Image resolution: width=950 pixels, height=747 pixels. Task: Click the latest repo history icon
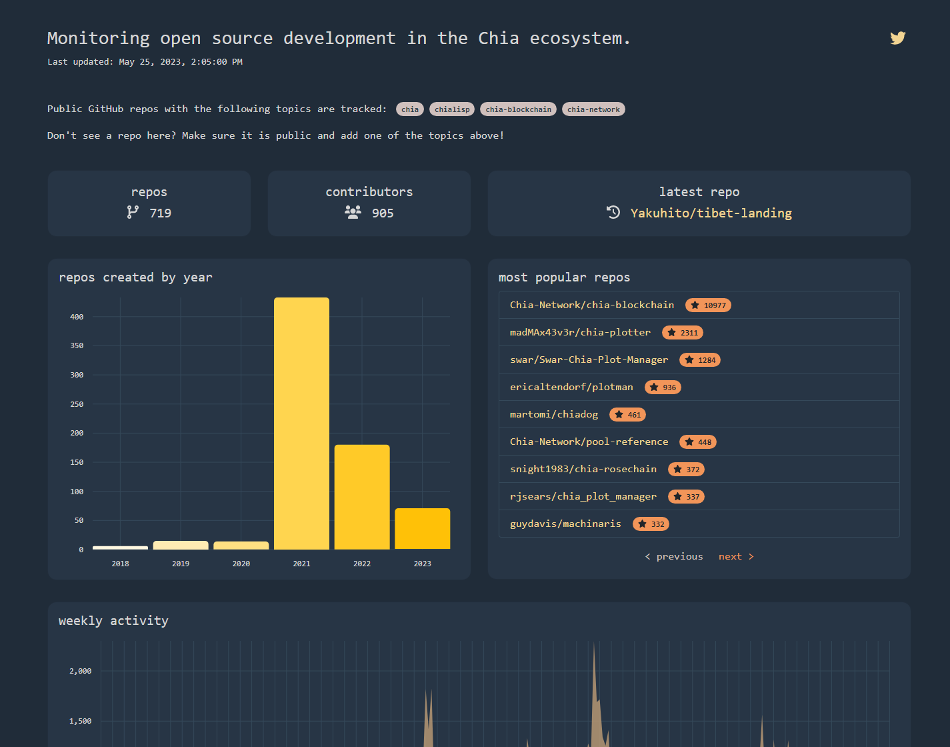[x=613, y=212]
